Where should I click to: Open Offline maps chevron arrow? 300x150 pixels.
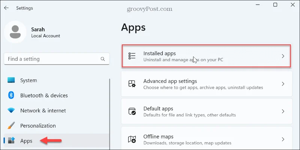point(283,139)
